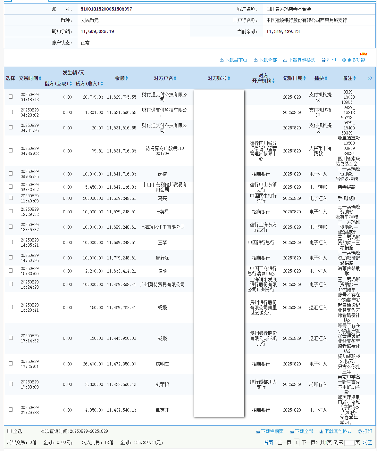Select row with time 04:35:08
Viewport: 377px width, 451px height.
(11, 151)
